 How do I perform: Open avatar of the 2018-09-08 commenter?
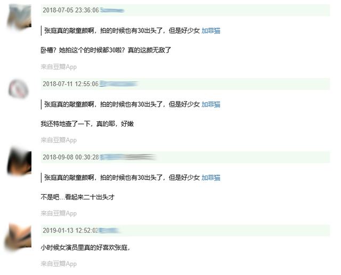click(x=19, y=162)
